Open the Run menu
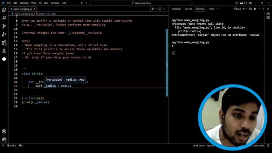 [x=46, y=3]
